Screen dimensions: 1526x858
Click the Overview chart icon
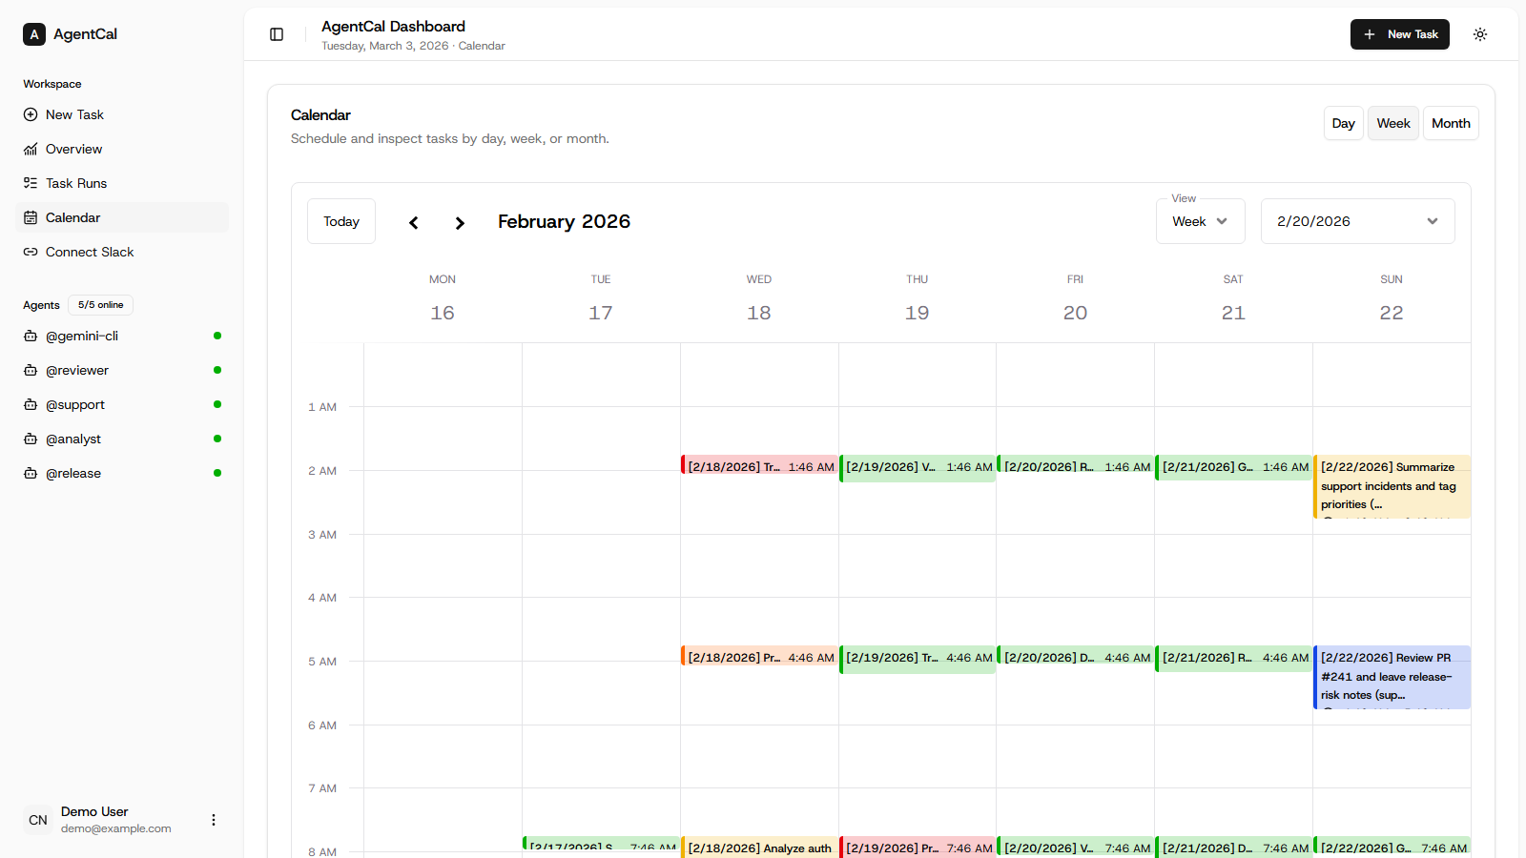31,149
